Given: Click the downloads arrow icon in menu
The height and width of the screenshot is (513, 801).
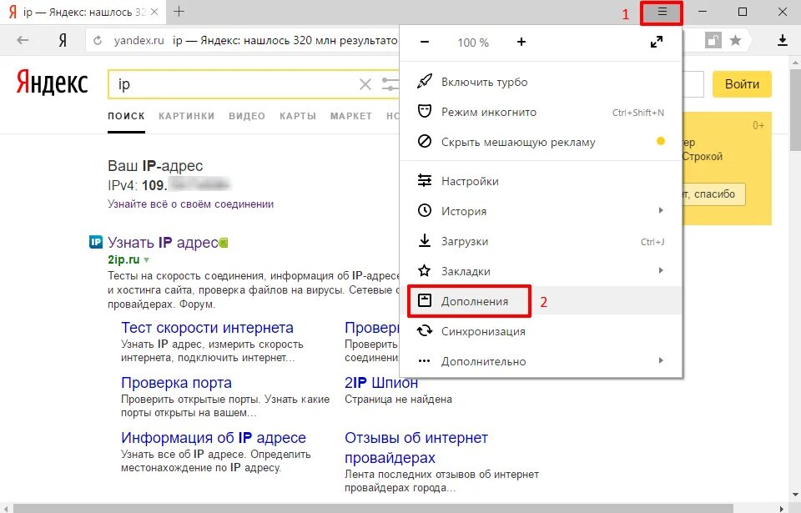Looking at the screenshot, I should pyautogui.click(x=425, y=240).
